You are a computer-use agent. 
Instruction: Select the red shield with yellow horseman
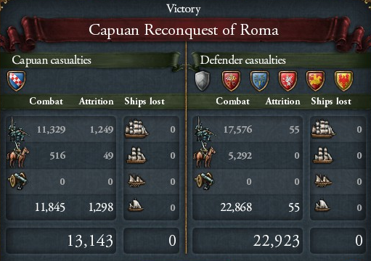click(x=315, y=81)
